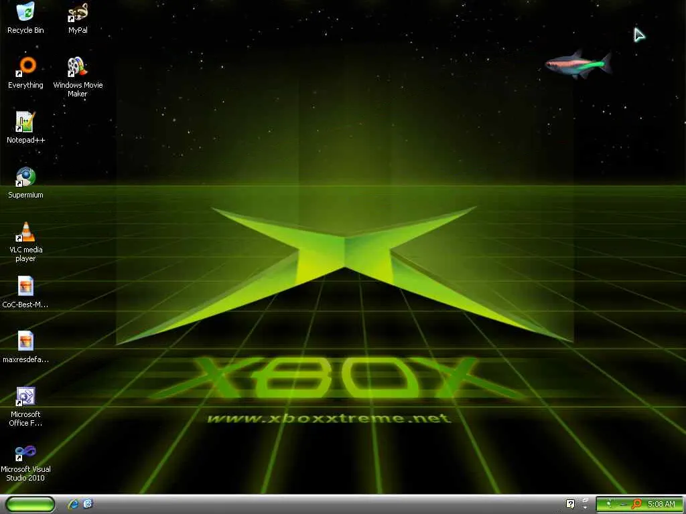Viewport: 686px width, 514px height.
Task: Launch Internet Explorer from Quick Launch
Action: pyautogui.click(x=73, y=504)
